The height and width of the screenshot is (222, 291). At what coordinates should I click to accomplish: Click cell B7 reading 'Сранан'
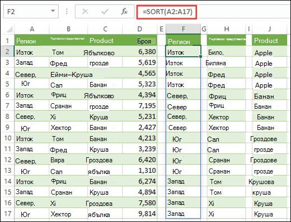click(x=68, y=105)
